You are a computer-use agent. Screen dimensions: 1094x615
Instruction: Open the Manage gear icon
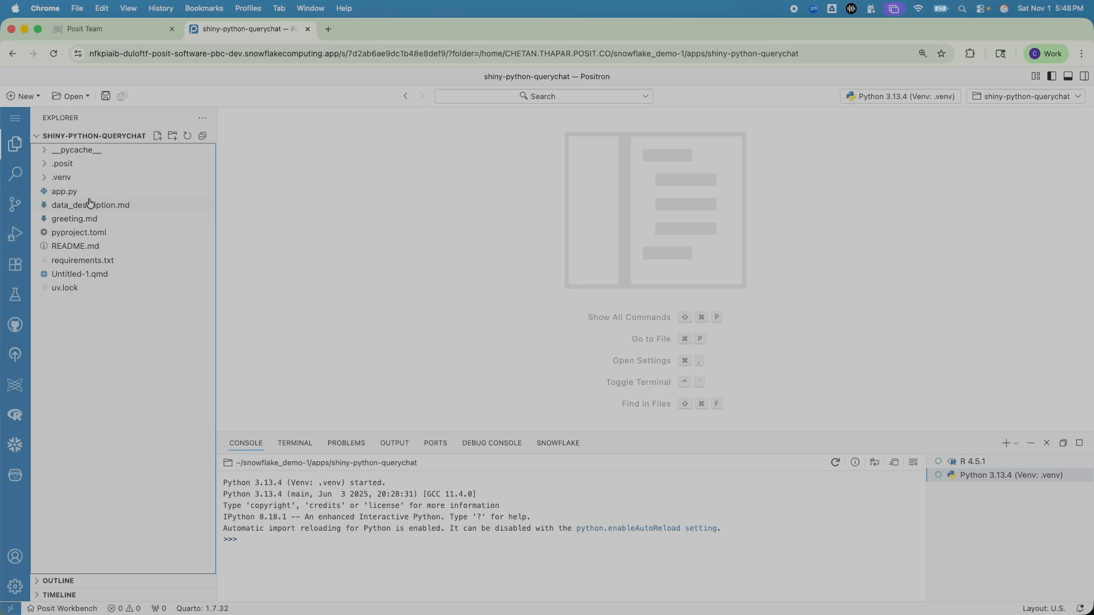15,586
